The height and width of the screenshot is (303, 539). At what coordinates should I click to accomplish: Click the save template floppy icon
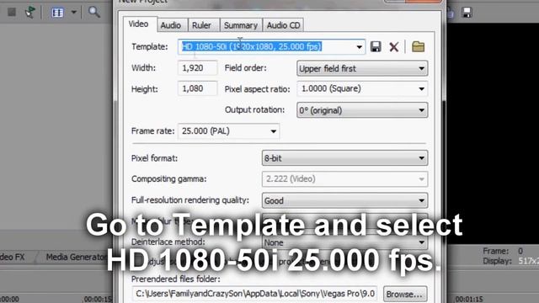376,46
